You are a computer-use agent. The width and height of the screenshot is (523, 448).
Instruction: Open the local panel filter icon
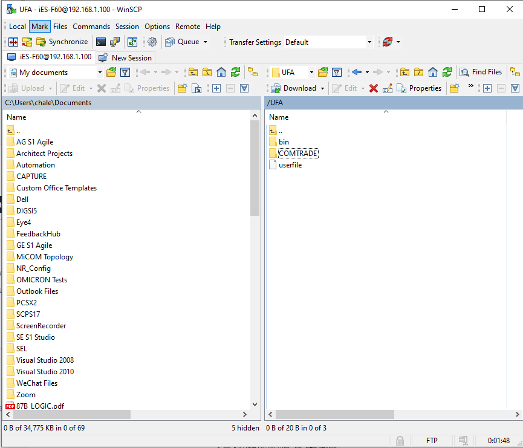click(x=125, y=73)
